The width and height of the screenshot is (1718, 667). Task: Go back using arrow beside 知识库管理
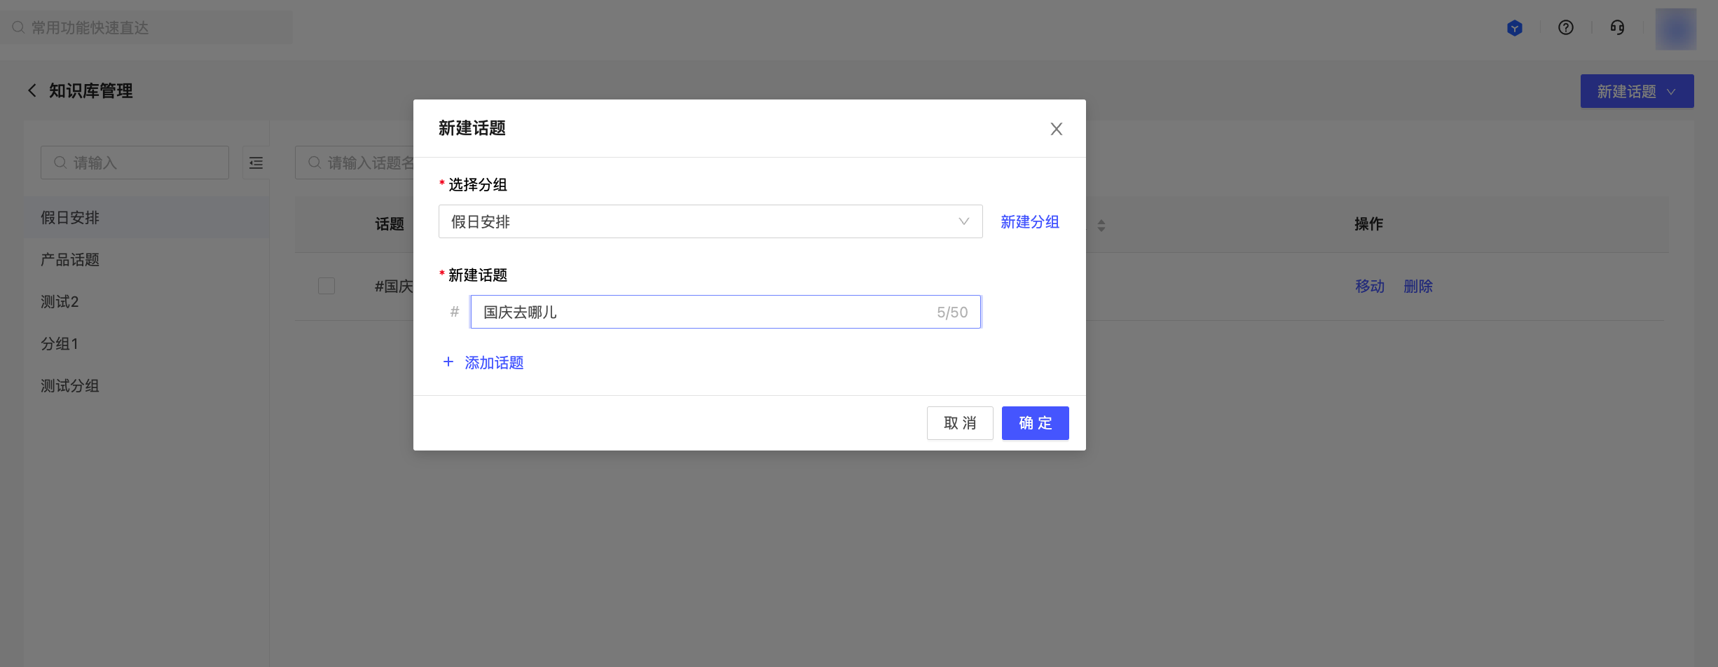pos(32,90)
